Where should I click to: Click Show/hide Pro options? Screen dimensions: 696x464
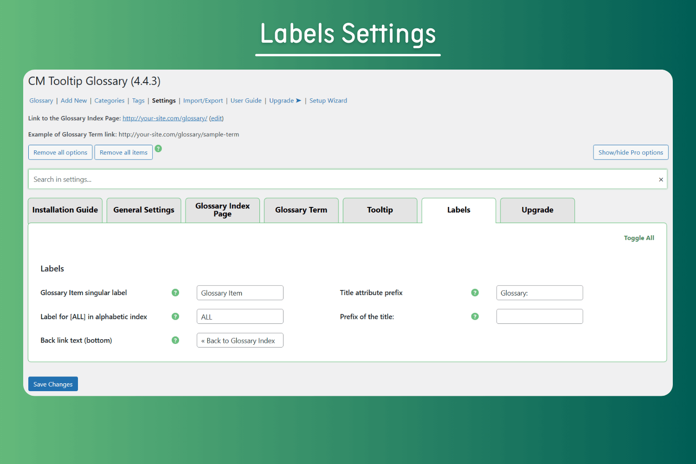point(630,152)
